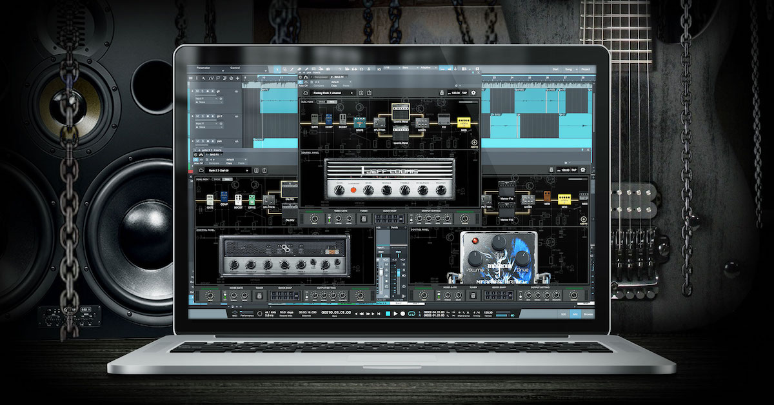This screenshot has width=774, height=405.
Task: Click the DRIVE pedal in the top plugin
Action: (x=358, y=121)
